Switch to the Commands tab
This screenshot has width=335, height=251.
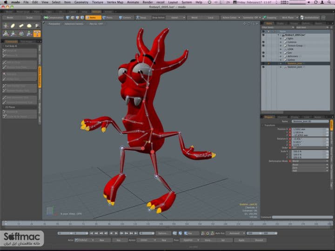pyautogui.click(x=12, y=41)
